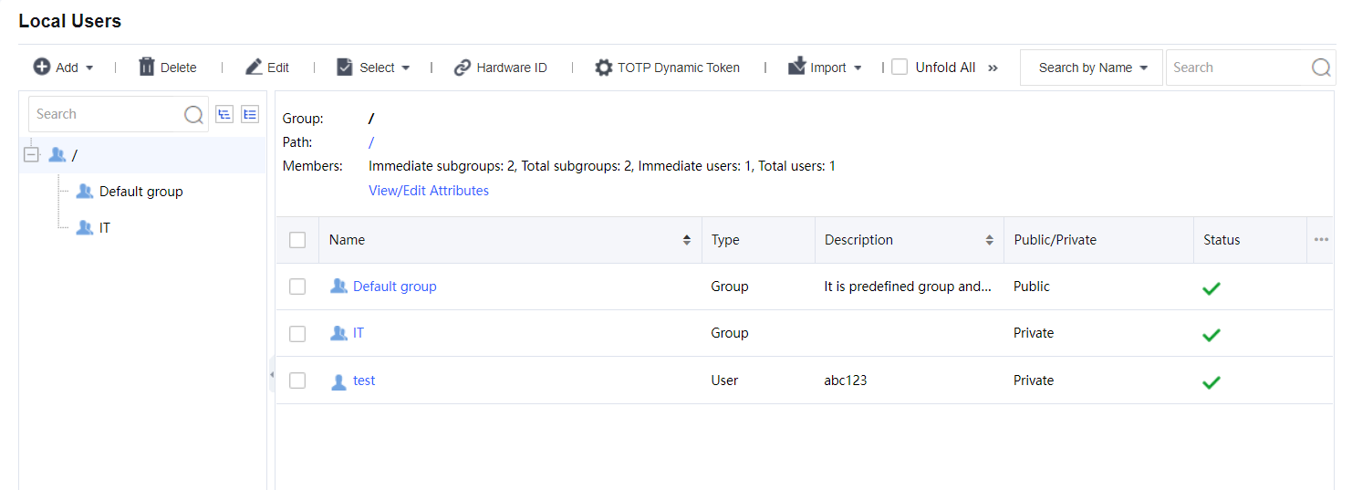
Task: Click the expand-tree icon beside group search
Action: pos(224,114)
